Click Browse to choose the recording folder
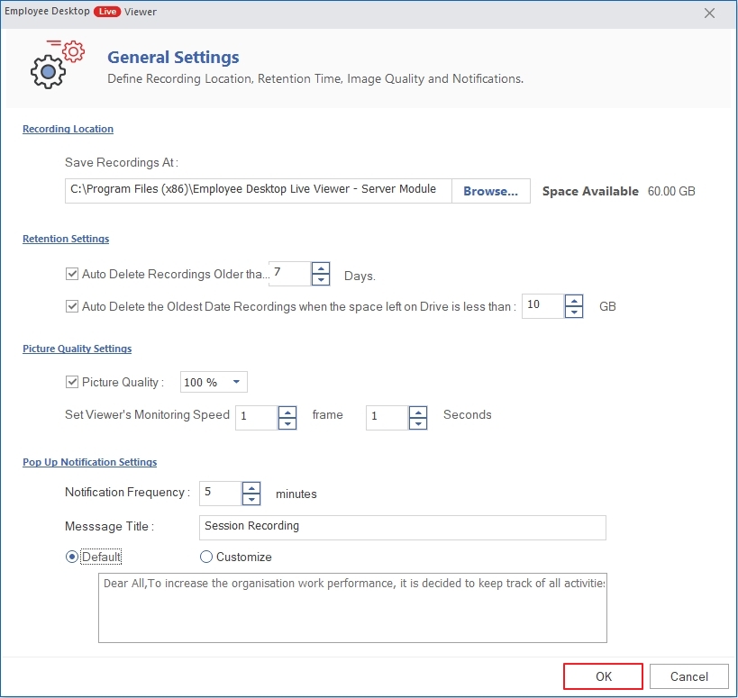This screenshot has height=698, width=738. point(490,191)
